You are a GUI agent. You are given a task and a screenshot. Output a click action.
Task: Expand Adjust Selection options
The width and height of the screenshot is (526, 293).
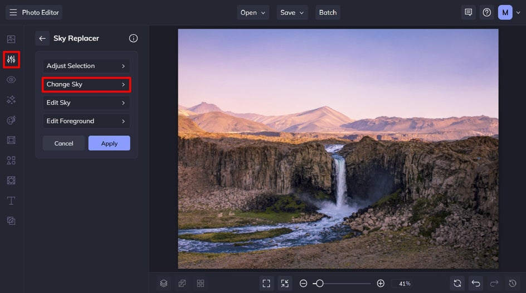86,66
